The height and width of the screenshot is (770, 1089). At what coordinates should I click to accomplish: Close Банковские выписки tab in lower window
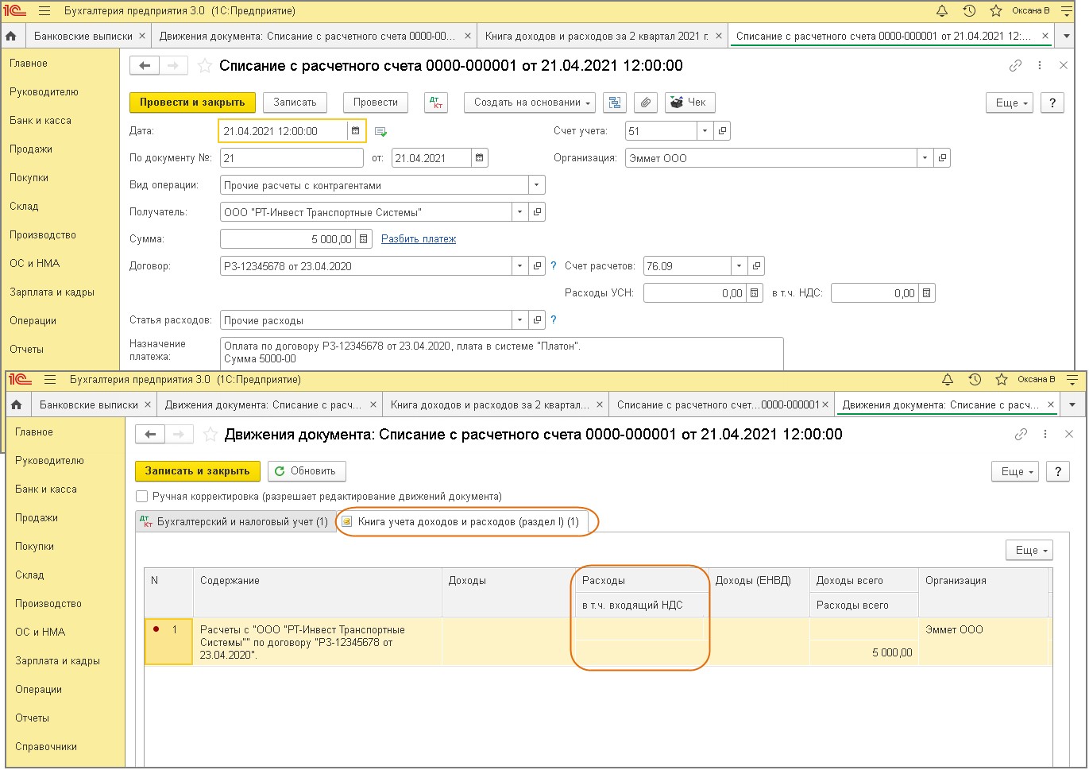coord(148,404)
